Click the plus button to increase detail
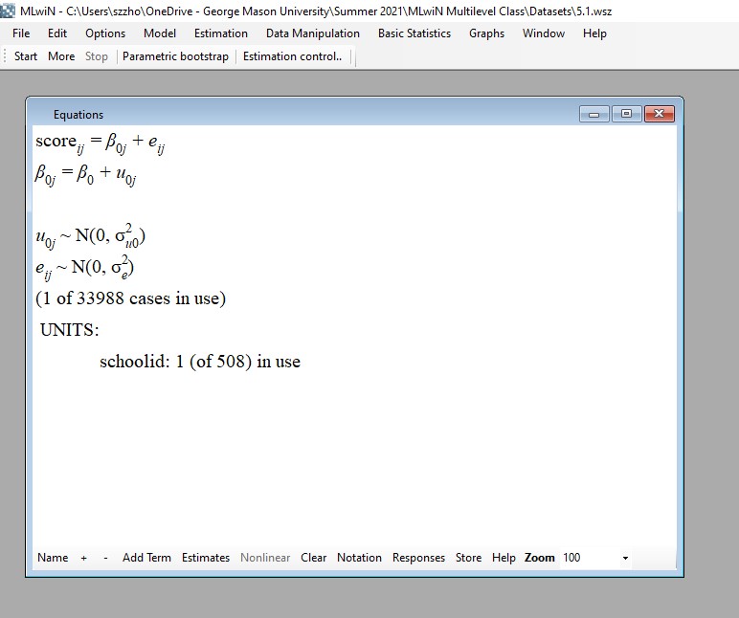The height and width of the screenshot is (618, 739). 83,558
